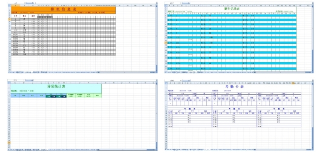Select the 异常统计表 title cell

click(x=56, y=86)
